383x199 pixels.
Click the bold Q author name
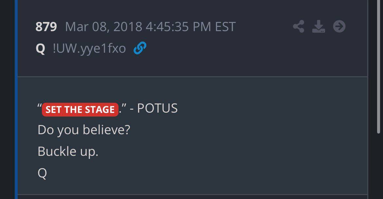point(41,49)
